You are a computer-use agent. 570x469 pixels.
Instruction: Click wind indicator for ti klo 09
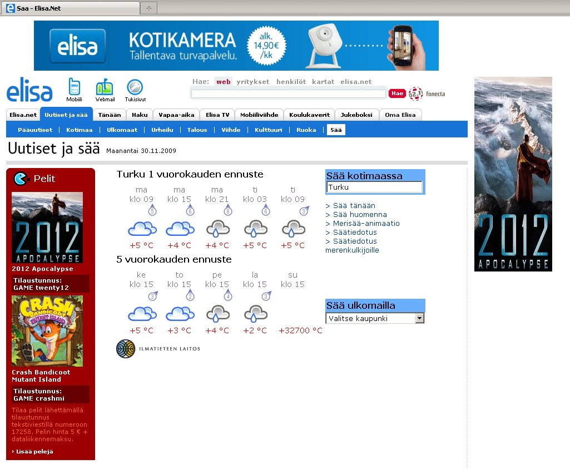pyautogui.click(x=304, y=210)
